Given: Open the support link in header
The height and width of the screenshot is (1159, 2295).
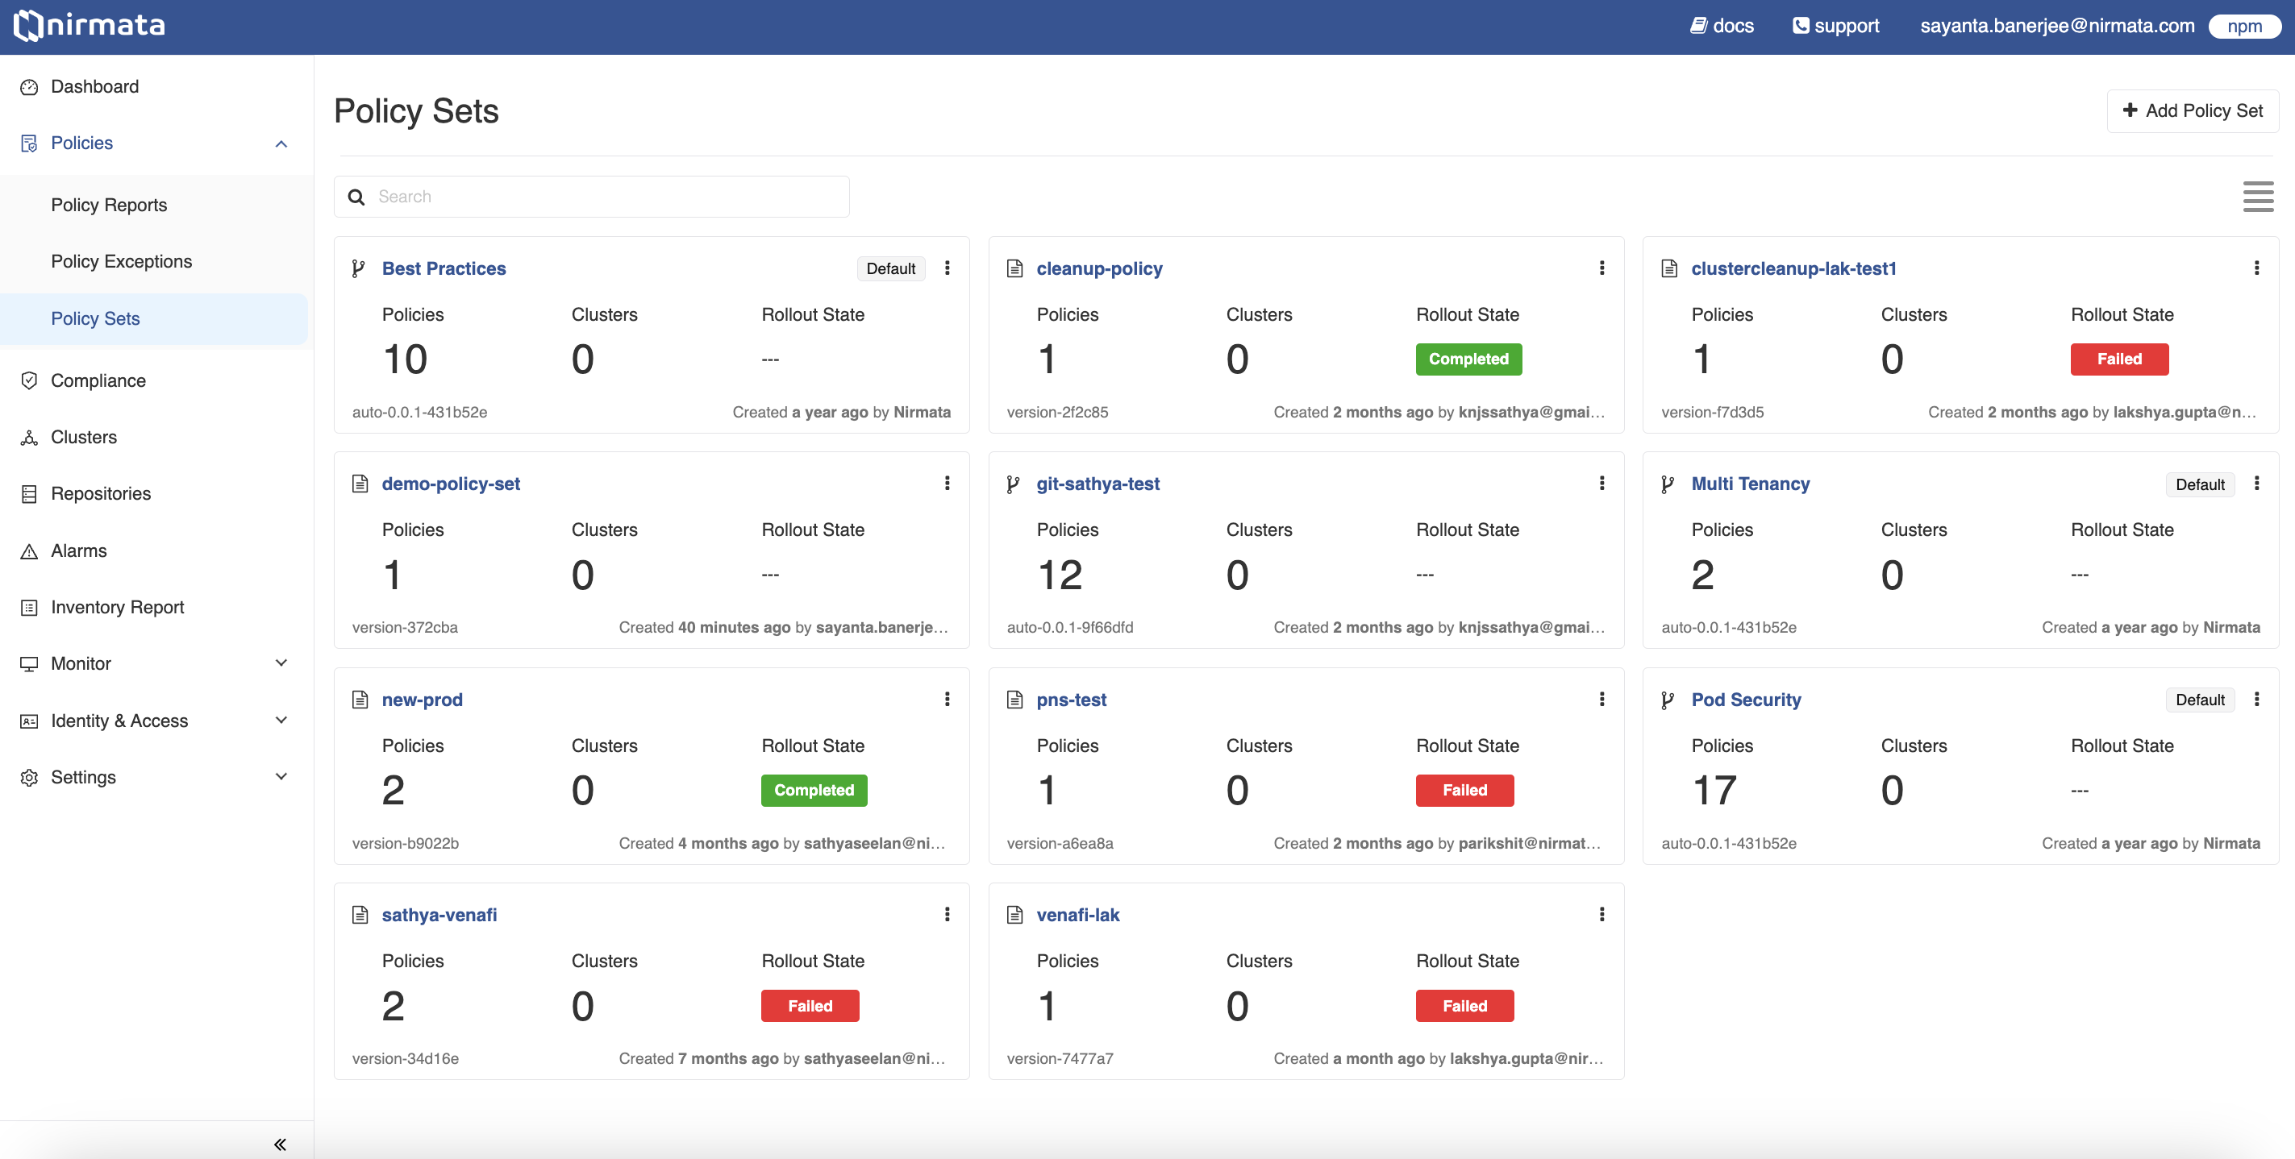Looking at the screenshot, I should [x=1836, y=26].
